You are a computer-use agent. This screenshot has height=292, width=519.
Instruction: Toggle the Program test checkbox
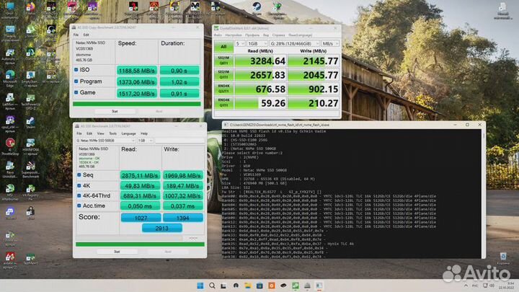pos(76,81)
